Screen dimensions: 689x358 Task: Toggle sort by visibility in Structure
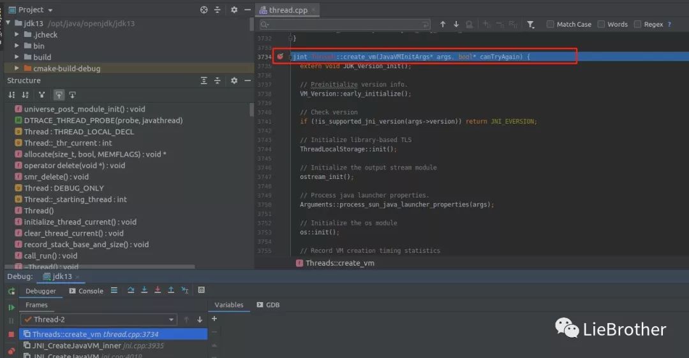pos(12,95)
